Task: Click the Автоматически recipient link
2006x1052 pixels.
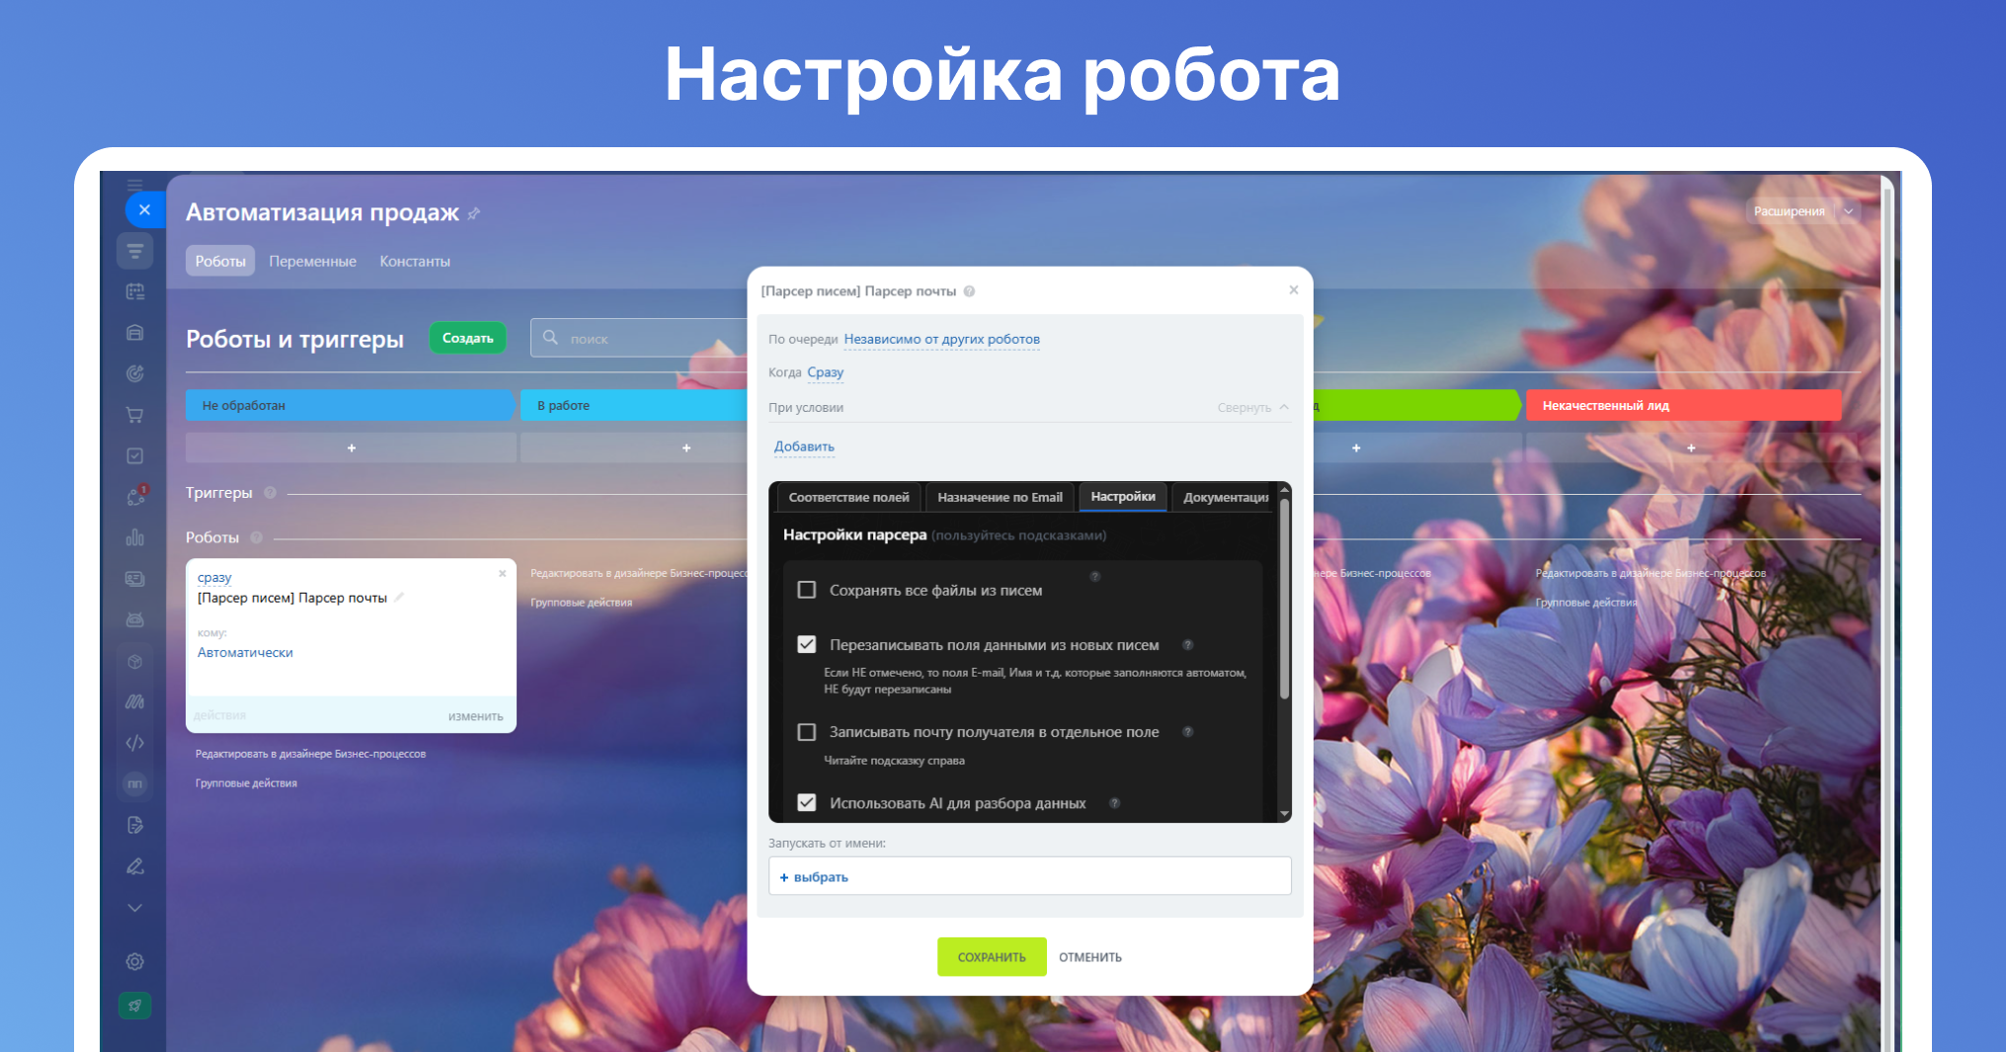Action: pos(245,652)
